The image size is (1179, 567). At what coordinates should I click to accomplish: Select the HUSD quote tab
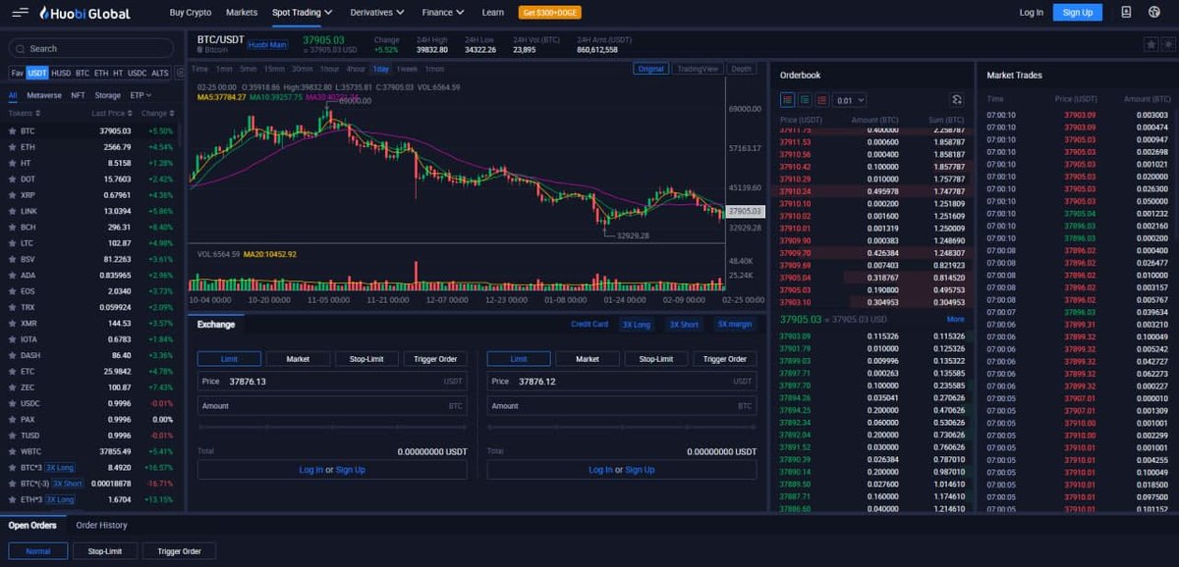tap(61, 74)
